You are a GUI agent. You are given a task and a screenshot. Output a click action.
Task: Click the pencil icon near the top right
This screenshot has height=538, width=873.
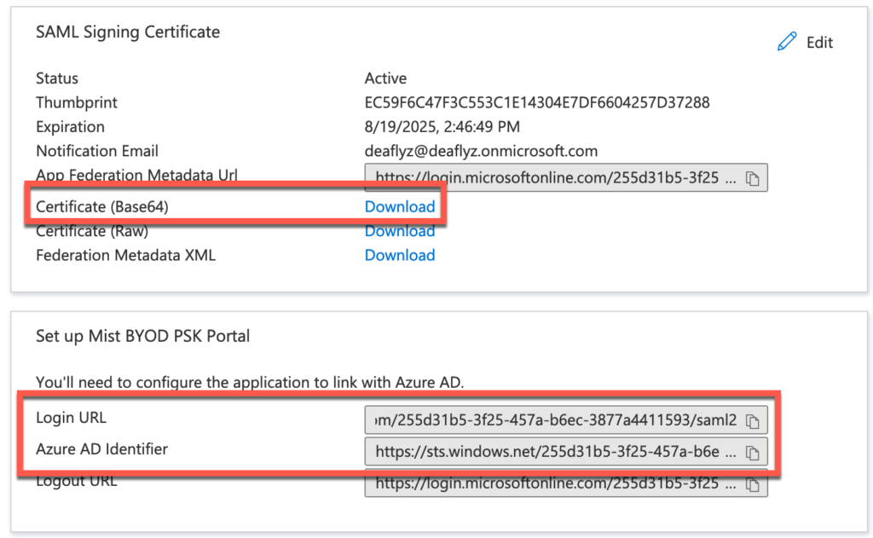(786, 41)
